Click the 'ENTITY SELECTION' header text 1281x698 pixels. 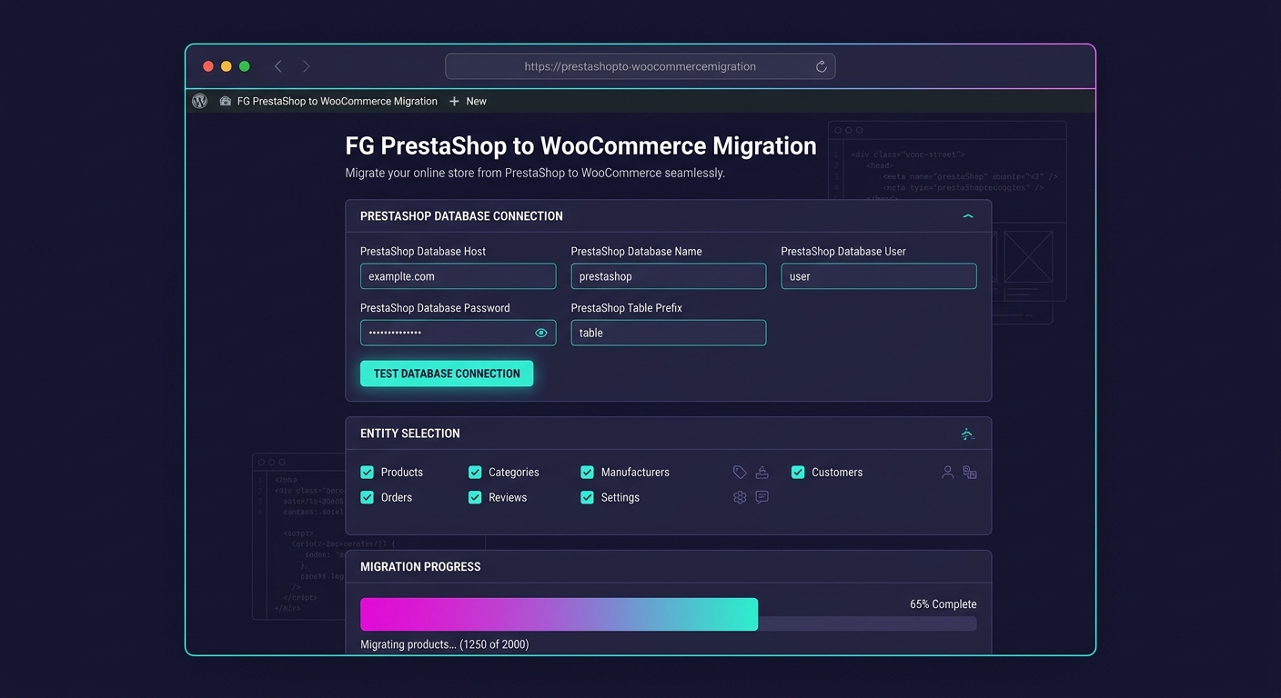pyautogui.click(x=410, y=434)
